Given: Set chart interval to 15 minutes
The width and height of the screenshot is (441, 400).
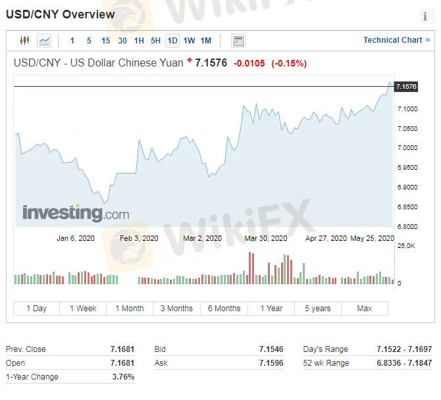Looking at the screenshot, I should point(106,41).
